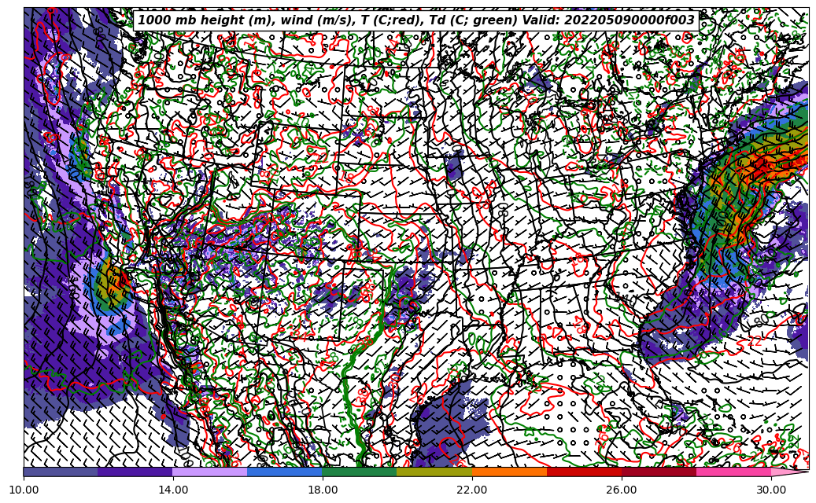Select the pink colorbar segment
The image size is (816, 503).
(x=733, y=472)
